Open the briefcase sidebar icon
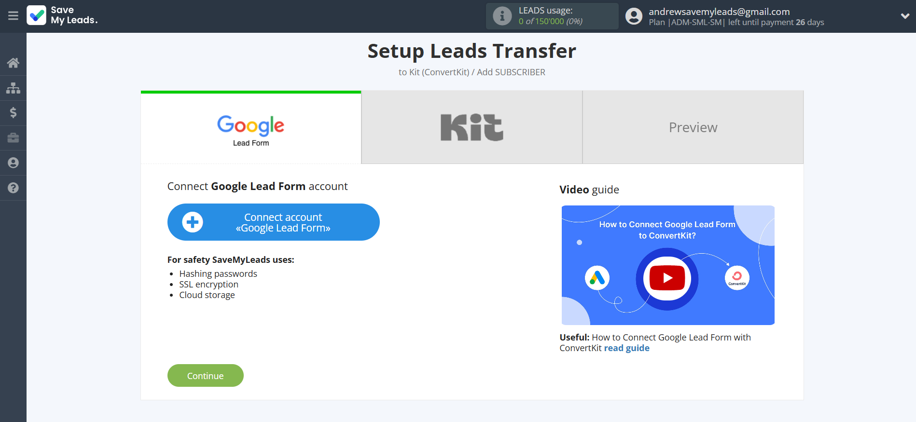The width and height of the screenshot is (916, 422). click(13, 138)
